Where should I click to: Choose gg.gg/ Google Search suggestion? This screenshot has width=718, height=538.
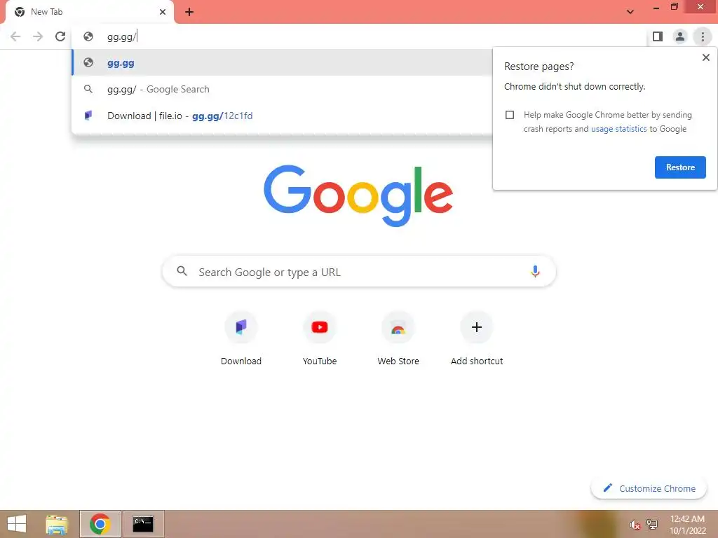(282, 89)
